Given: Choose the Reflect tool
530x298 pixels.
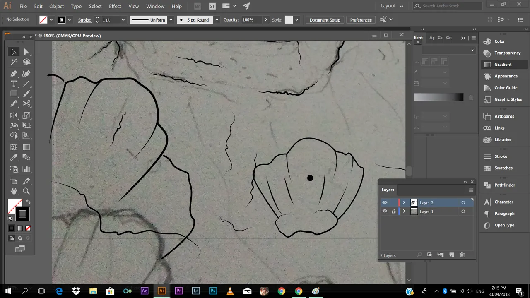Looking at the screenshot, I should click(14, 115).
